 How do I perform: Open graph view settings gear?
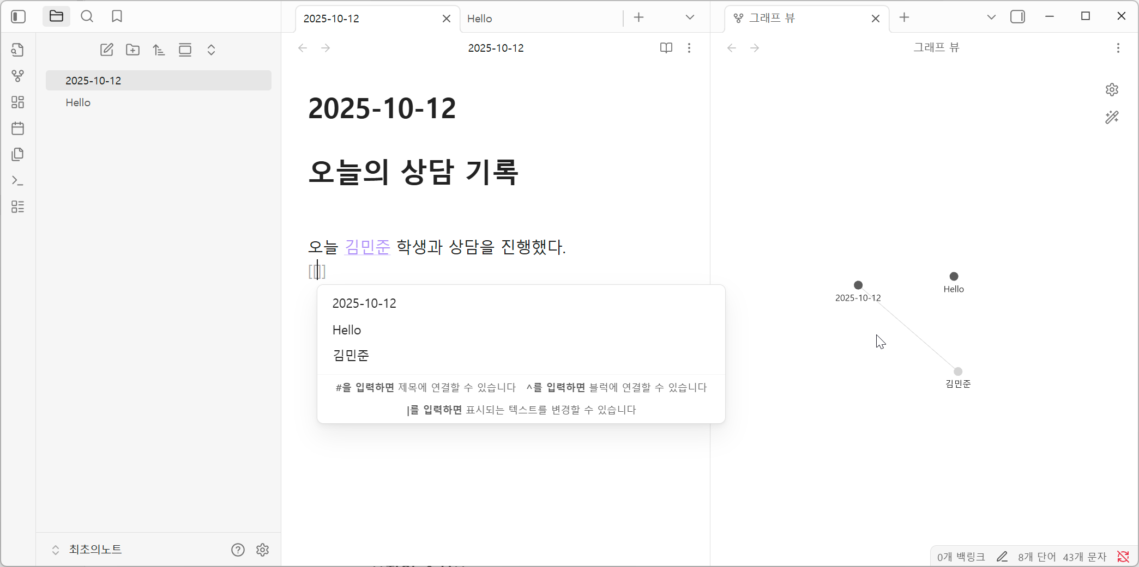1112,89
